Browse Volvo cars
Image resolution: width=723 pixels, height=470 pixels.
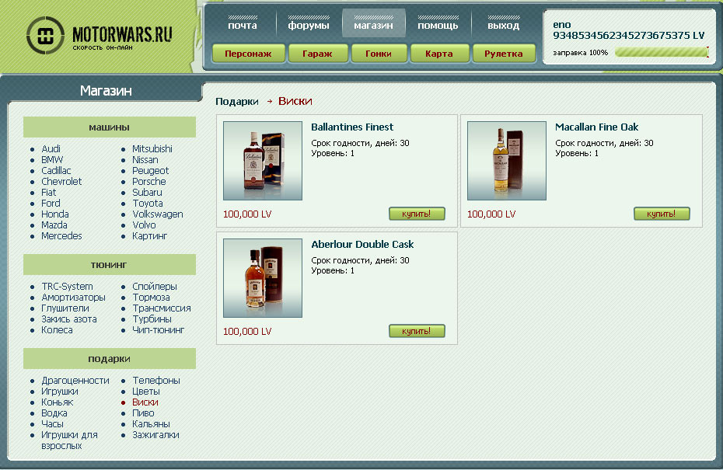pyautogui.click(x=144, y=225)
